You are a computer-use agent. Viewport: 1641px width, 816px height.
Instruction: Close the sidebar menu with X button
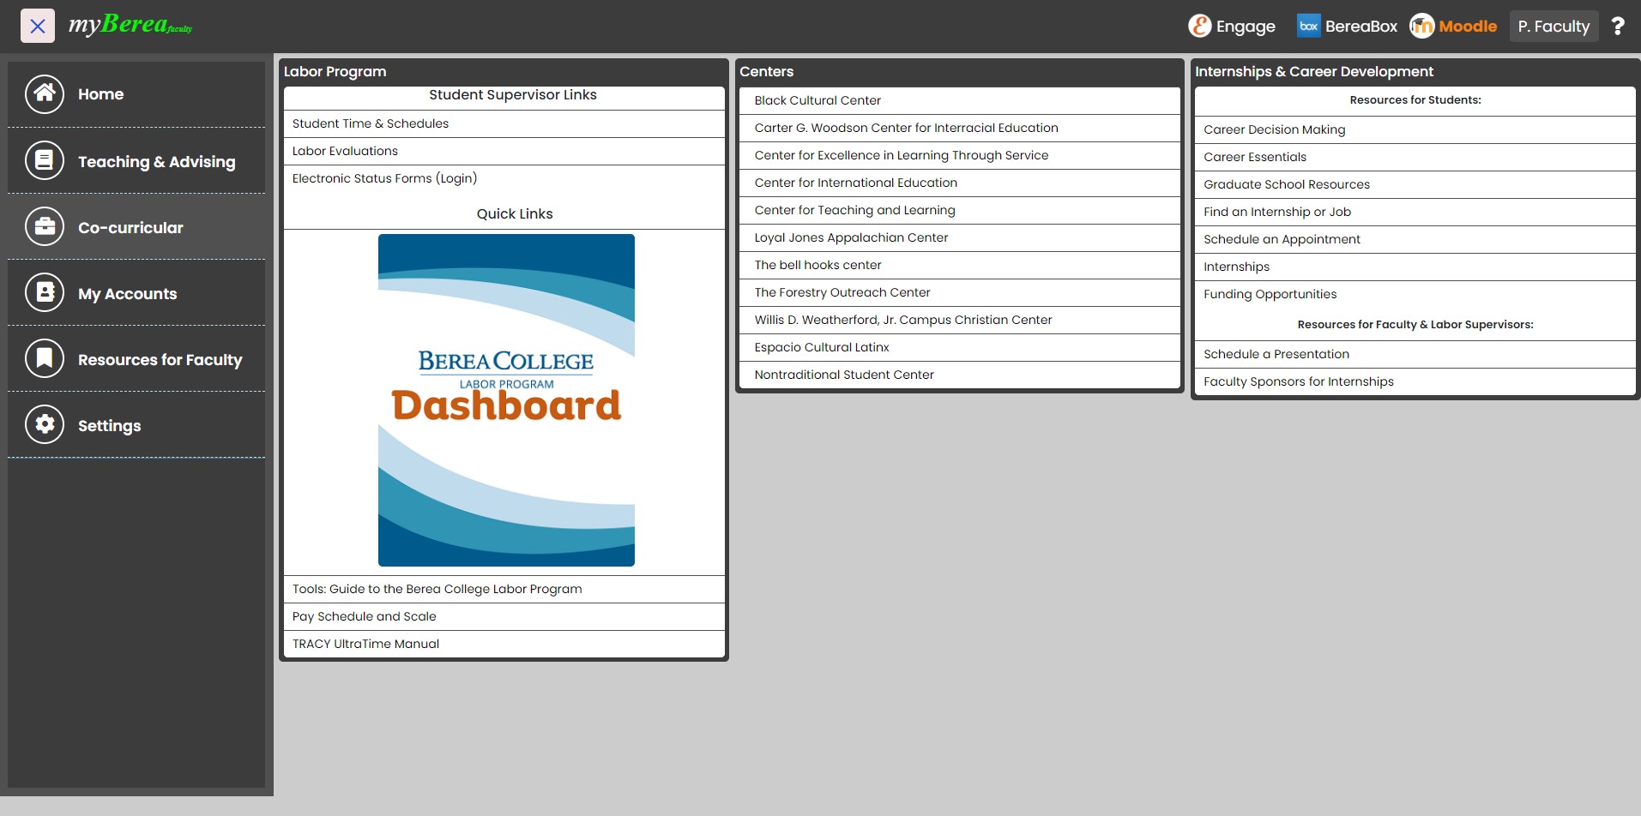38,27
